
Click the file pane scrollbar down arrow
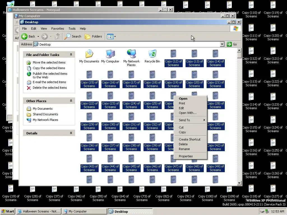pos(239,183)
